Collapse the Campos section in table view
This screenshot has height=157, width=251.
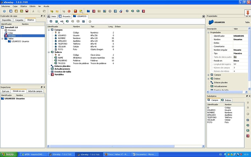point(49,30)
